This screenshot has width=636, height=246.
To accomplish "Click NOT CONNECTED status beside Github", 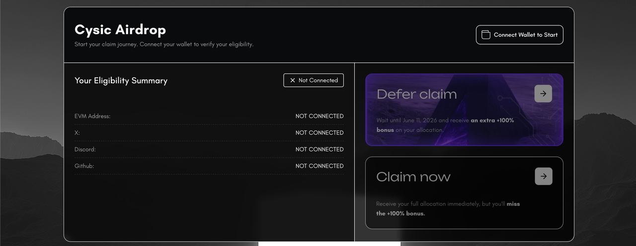I will click(x=319, y=166).
